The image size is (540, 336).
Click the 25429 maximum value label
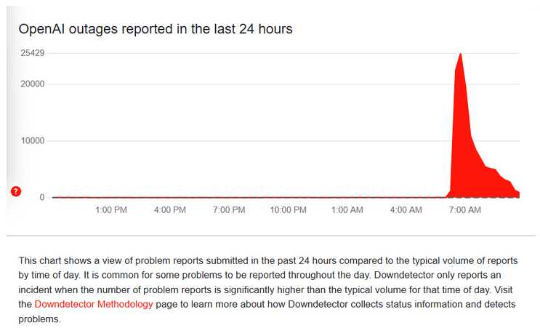point(33,53)
